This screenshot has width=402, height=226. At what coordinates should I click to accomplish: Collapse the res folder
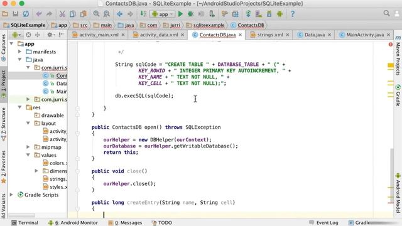19,107
